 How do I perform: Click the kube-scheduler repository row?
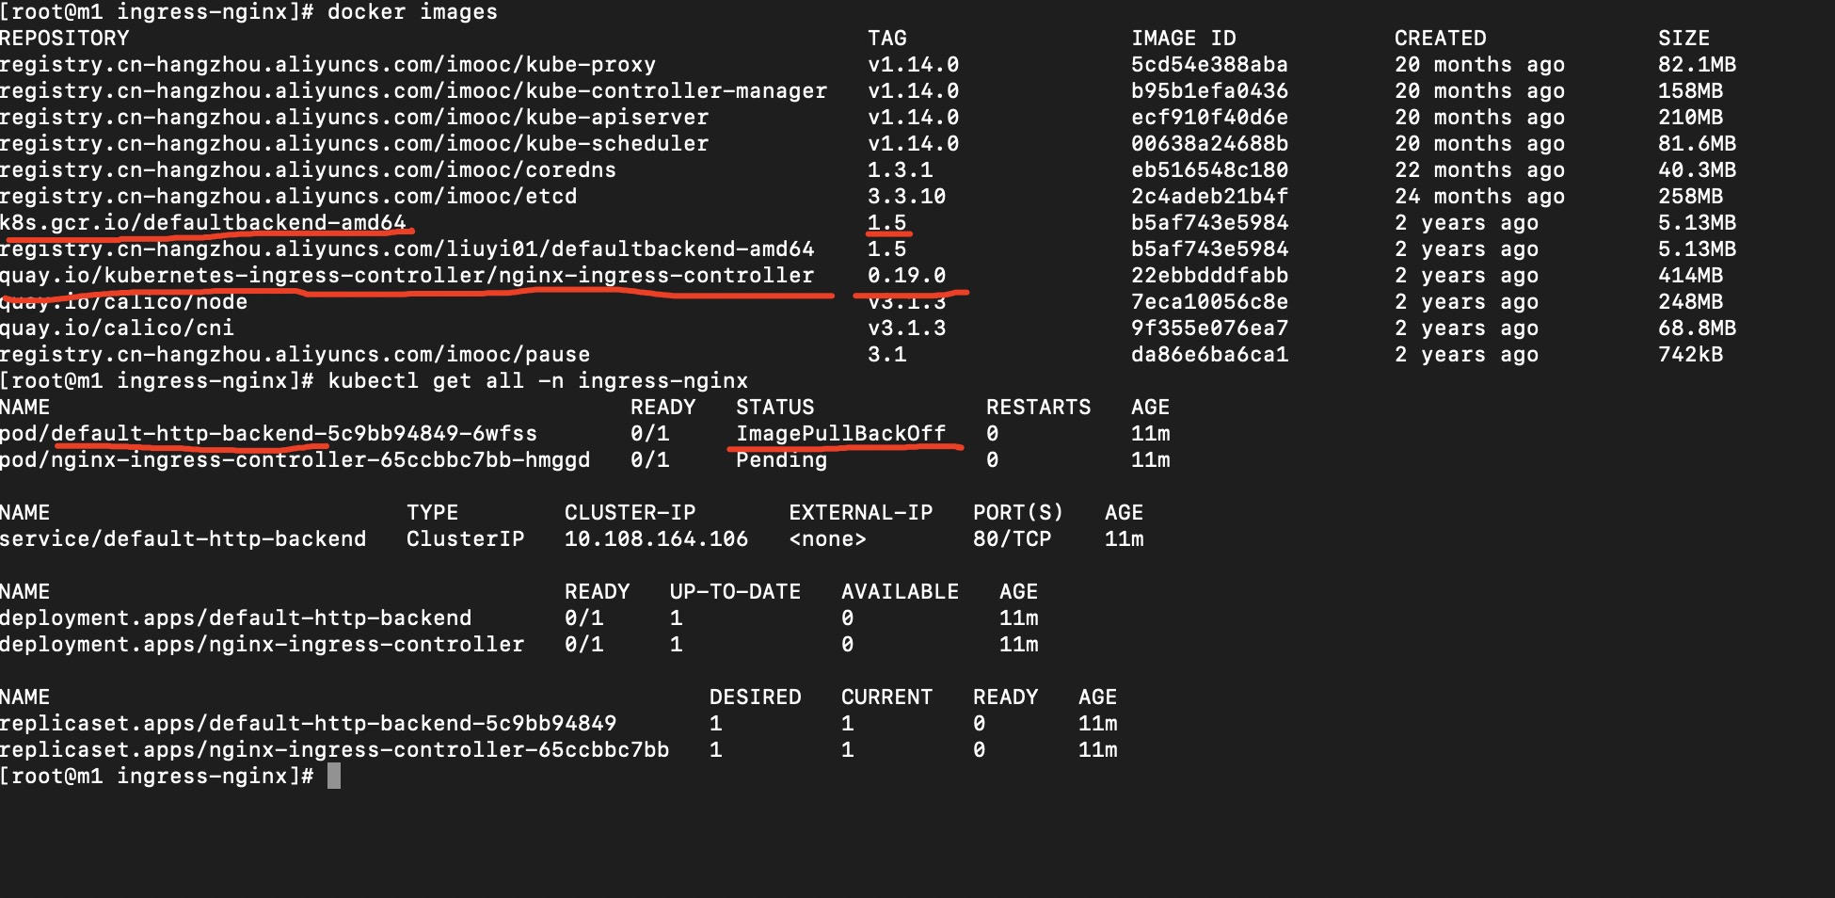pos(354,144)
